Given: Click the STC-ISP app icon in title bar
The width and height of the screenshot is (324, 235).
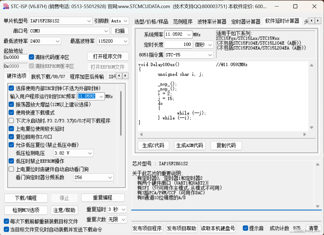Looking at the screenshot, I should coord(6,6).
